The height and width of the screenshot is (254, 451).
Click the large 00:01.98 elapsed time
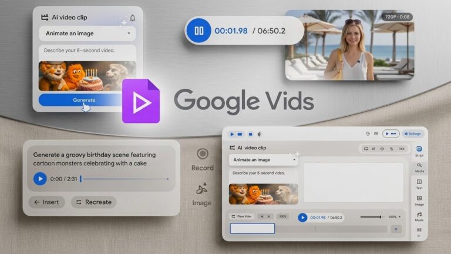point(231,31)
